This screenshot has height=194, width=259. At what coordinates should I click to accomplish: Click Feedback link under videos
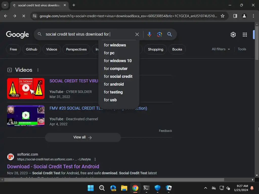(x=165, y=131)
